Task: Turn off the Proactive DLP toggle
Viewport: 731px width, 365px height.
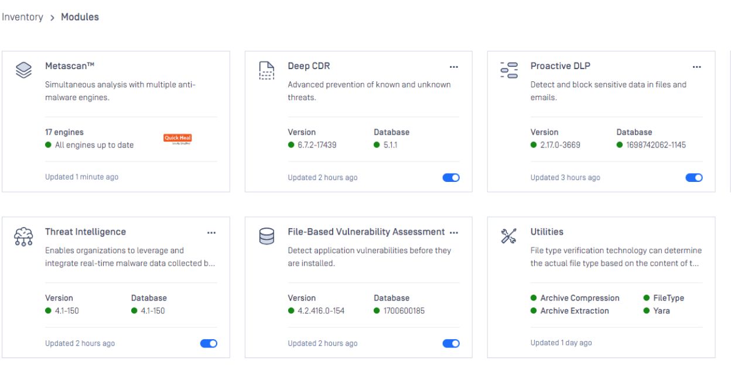Action: (x=694, y=178)
